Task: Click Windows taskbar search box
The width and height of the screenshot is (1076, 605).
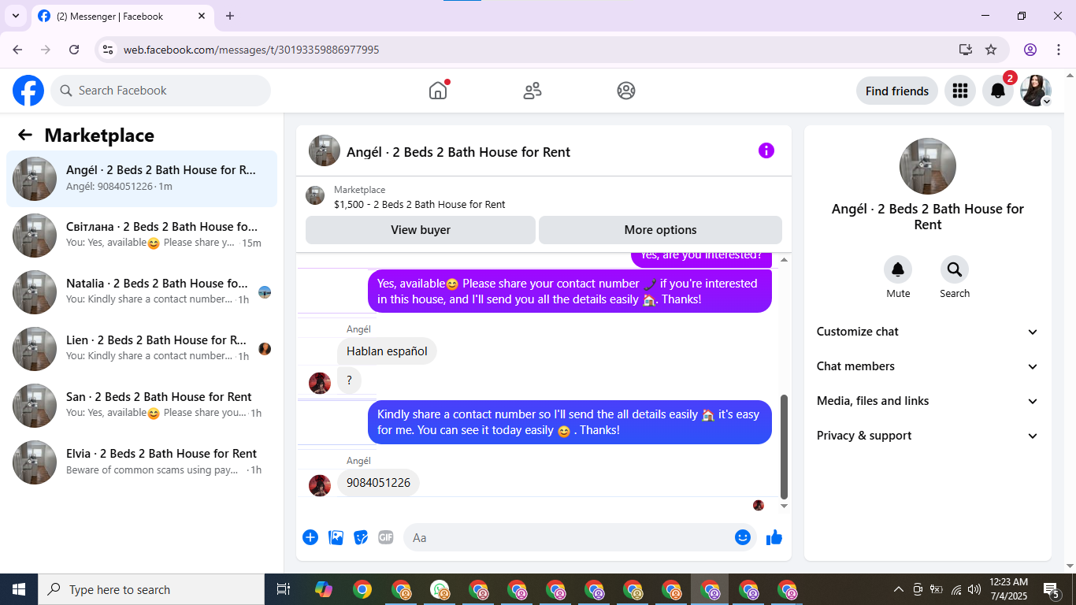Action: 151,589
